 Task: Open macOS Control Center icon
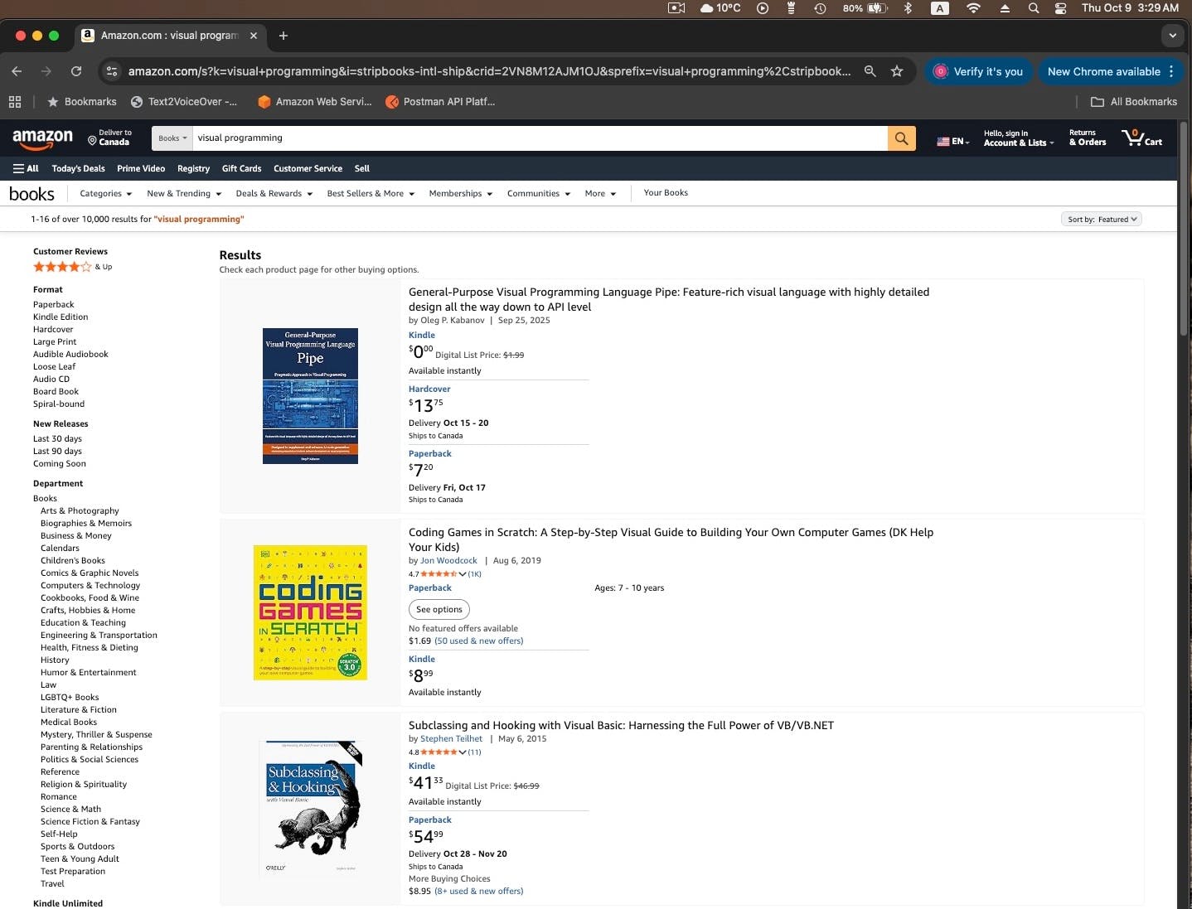point(1060,8)
